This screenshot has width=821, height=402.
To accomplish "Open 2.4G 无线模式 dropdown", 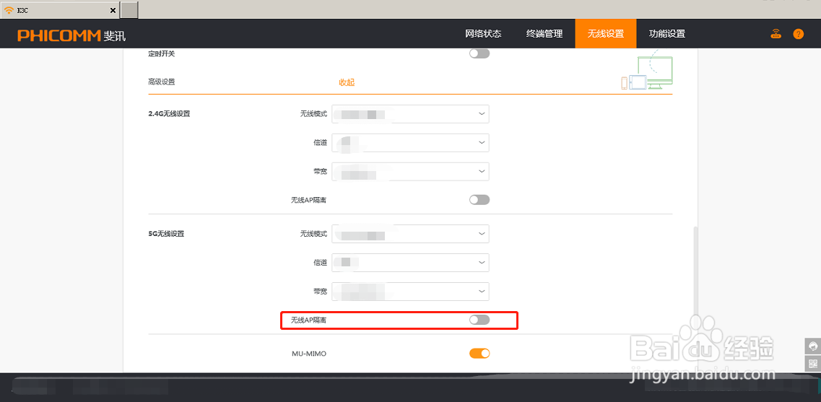I will click(410, 114).
